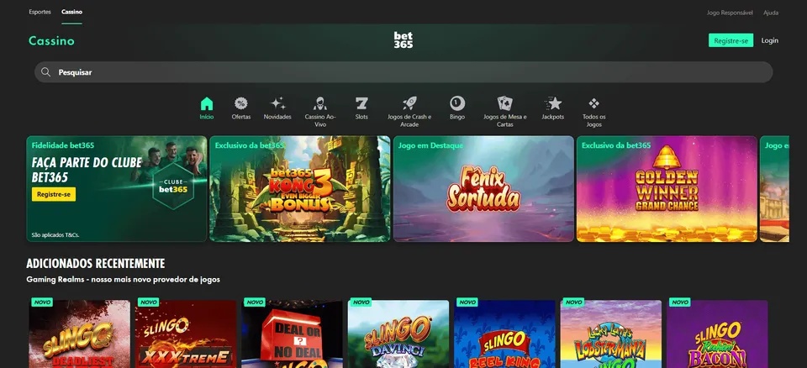Select the Bingo ball icon

click(457, 104)
